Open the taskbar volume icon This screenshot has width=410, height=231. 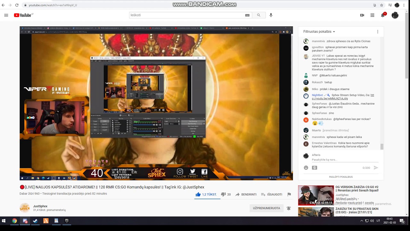pyautogui.click(x=372, y=221)
